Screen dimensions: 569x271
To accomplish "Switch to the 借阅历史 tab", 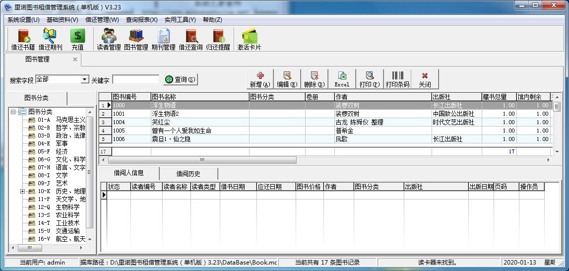I will point(188,174).
